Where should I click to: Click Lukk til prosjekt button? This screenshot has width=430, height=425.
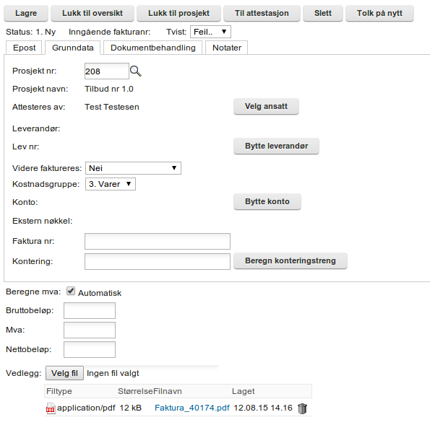pos(179,13)
